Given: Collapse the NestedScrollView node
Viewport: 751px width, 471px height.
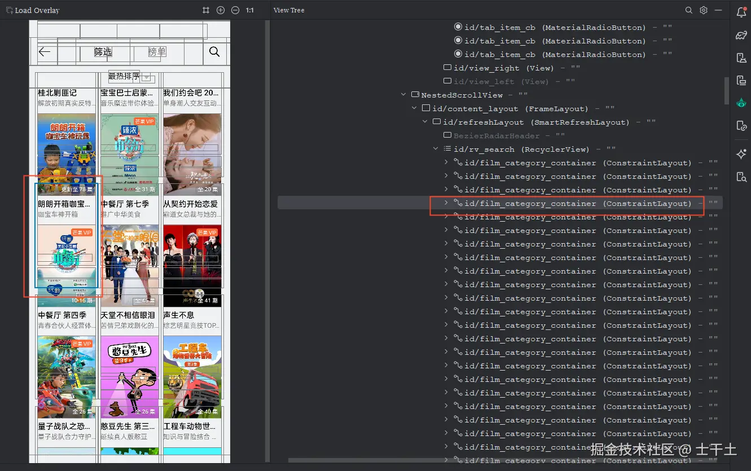Looking at the screenshot, I should click(x=403, y=95).
